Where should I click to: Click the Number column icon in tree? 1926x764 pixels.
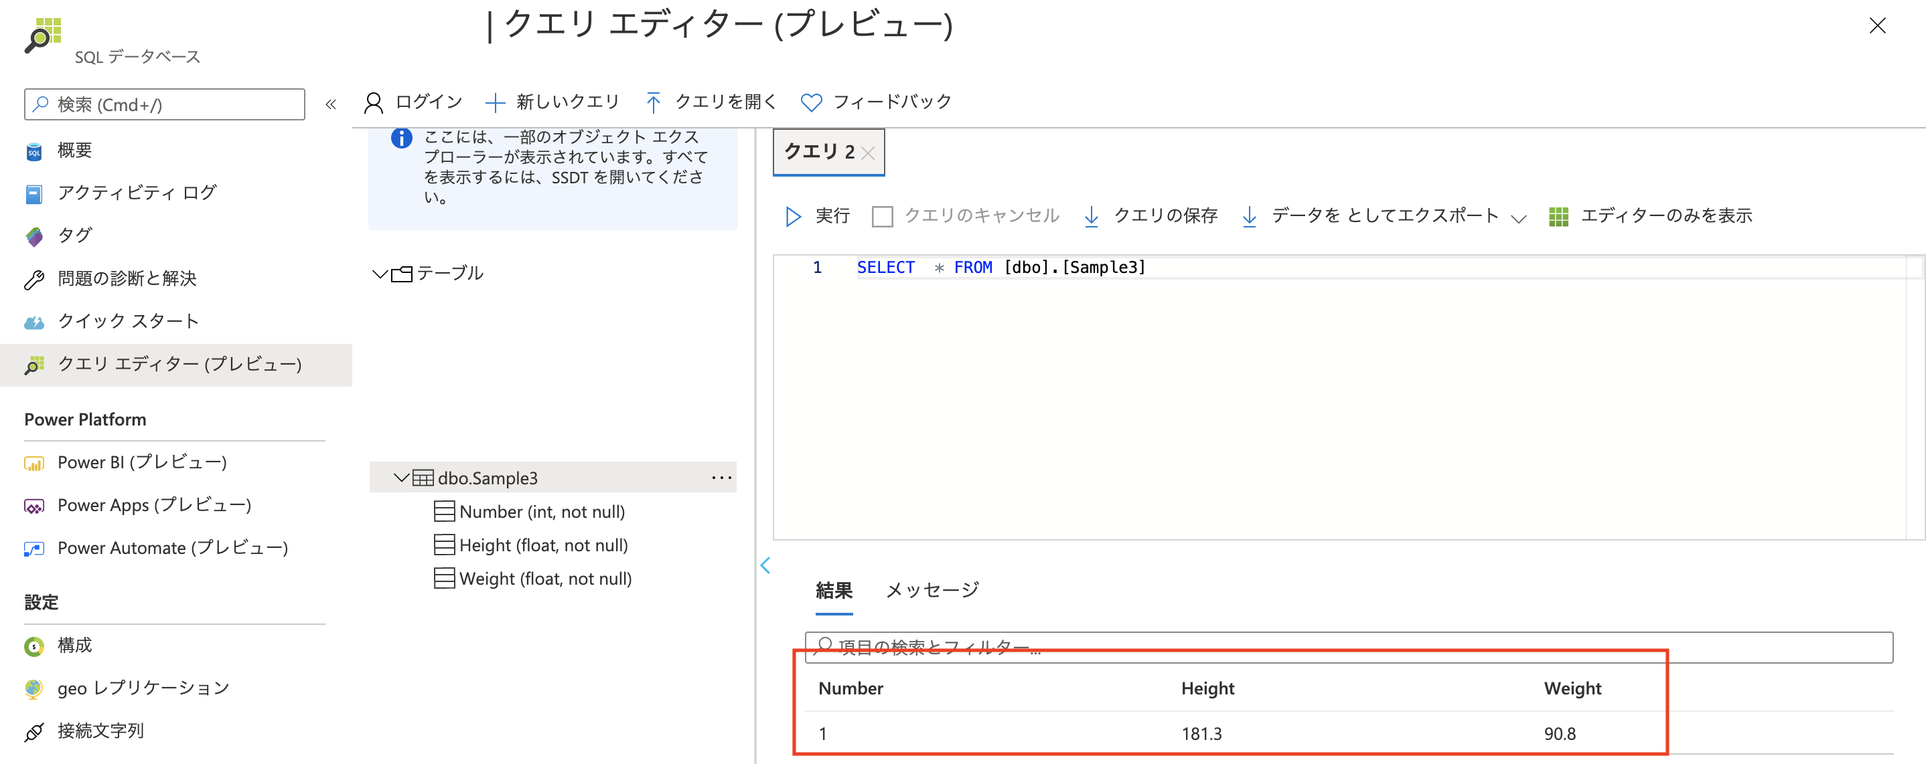point(444,512)
